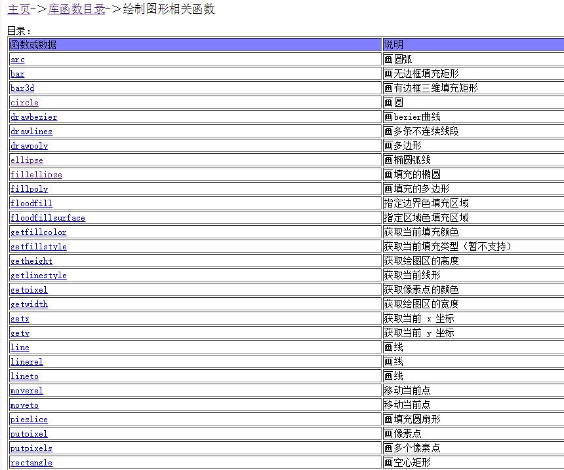Image resolution: width=564 pixels, height=470 pixels.
Task: Open the gety function link
Action: (20, 333)
